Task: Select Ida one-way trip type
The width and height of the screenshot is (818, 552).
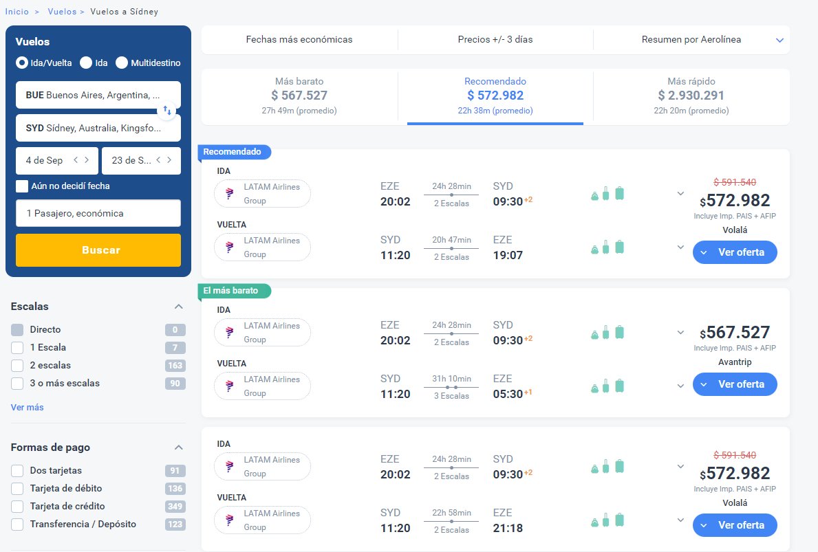Action: (86, 63)
